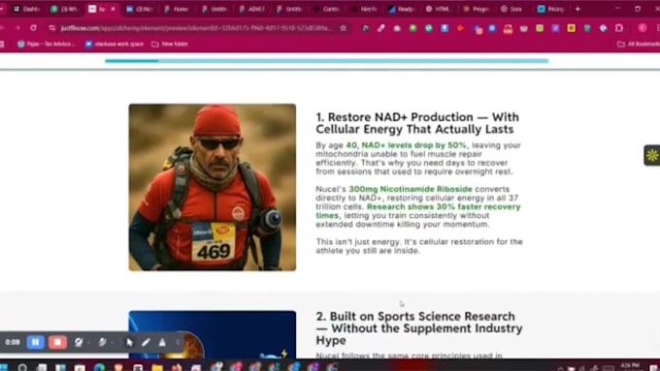This screenshot has height=371, width=660.
Task: Open the Piper Tax Advisor bookmark
Action: [46, 44]
